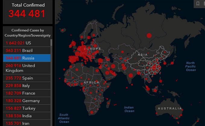The image size is (205, 126).
Task: Click the AFRICA label on the map
Action: pyautogui.click(x=91, y=82)
